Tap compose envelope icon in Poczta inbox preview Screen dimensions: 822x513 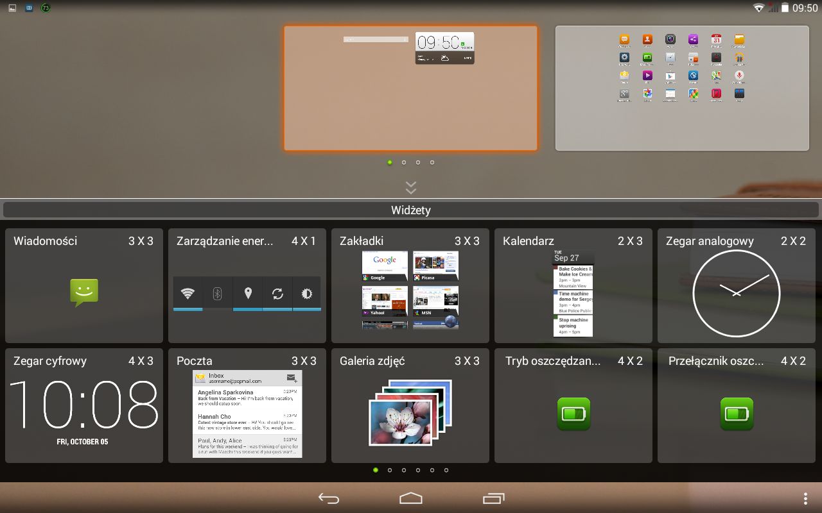tap(292, 378)
